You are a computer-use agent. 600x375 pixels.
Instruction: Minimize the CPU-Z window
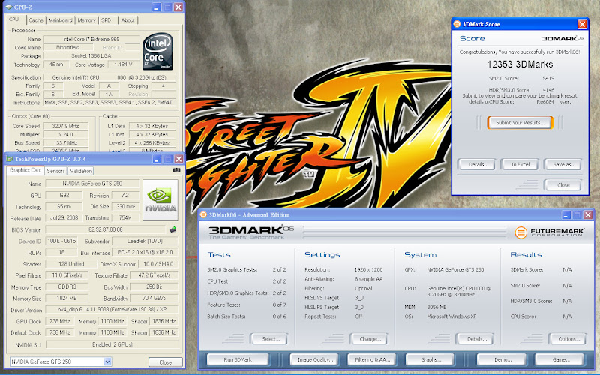157,7
